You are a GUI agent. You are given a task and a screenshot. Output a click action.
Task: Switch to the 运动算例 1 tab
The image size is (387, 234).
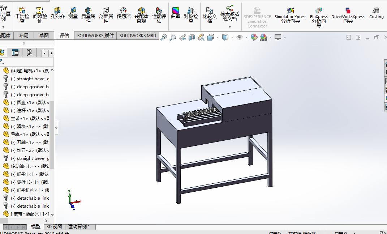[81, 227]
